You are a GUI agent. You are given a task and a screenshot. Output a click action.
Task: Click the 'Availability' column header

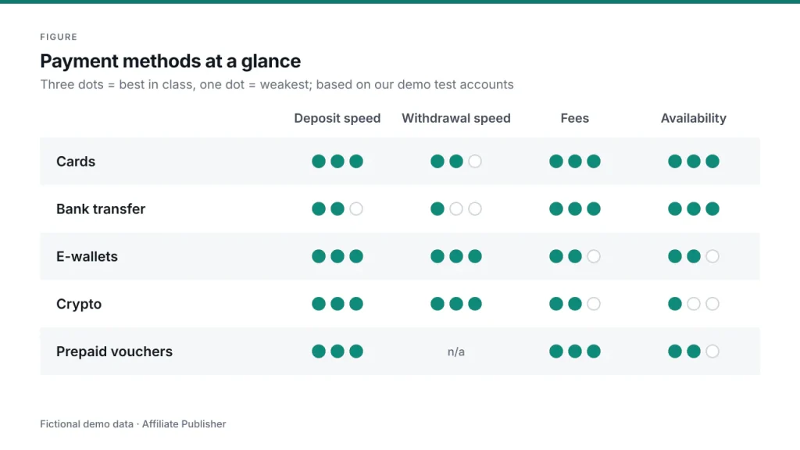[694, 119]
